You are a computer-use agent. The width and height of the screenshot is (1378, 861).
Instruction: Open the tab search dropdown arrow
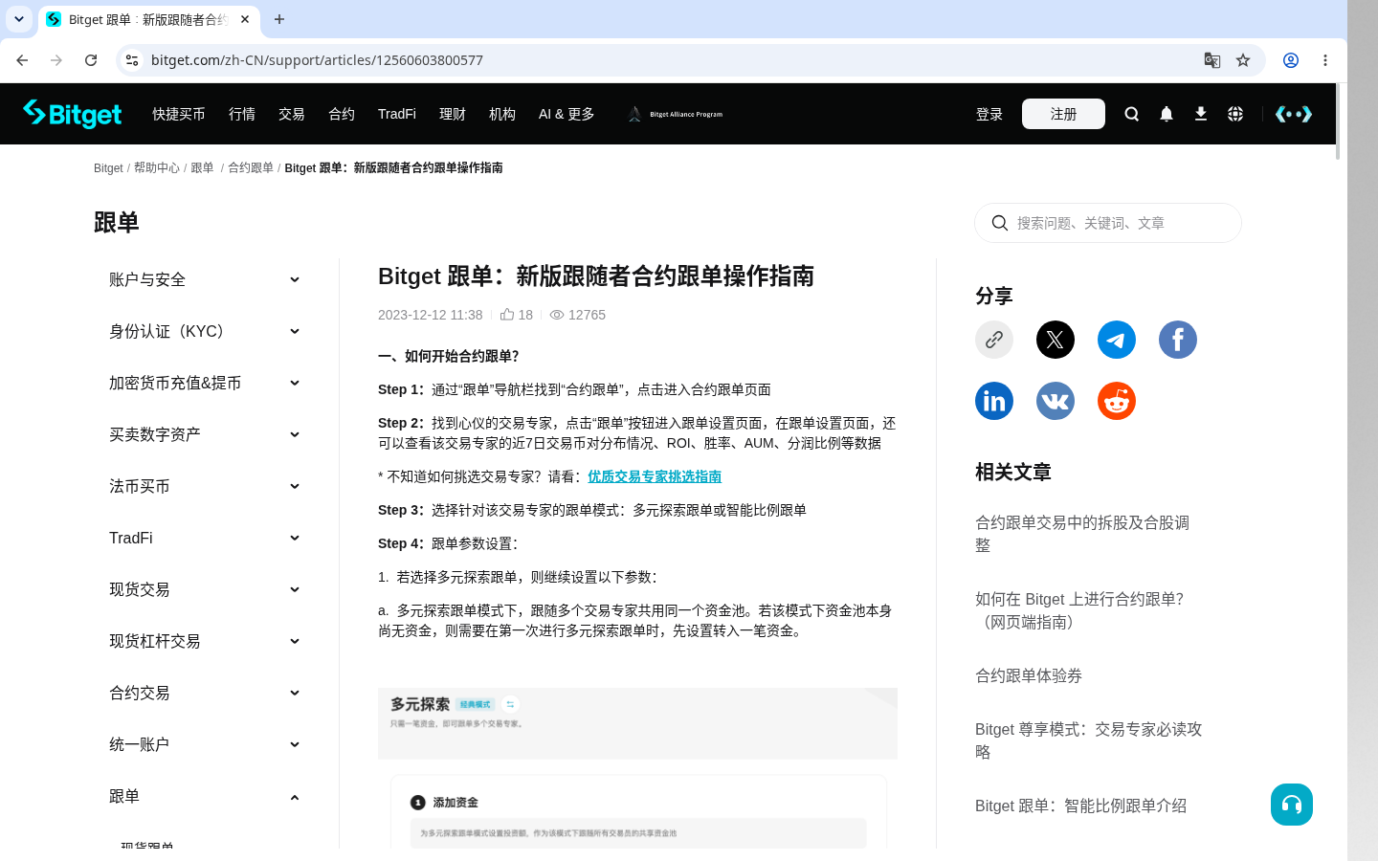[x=19, y=19]
